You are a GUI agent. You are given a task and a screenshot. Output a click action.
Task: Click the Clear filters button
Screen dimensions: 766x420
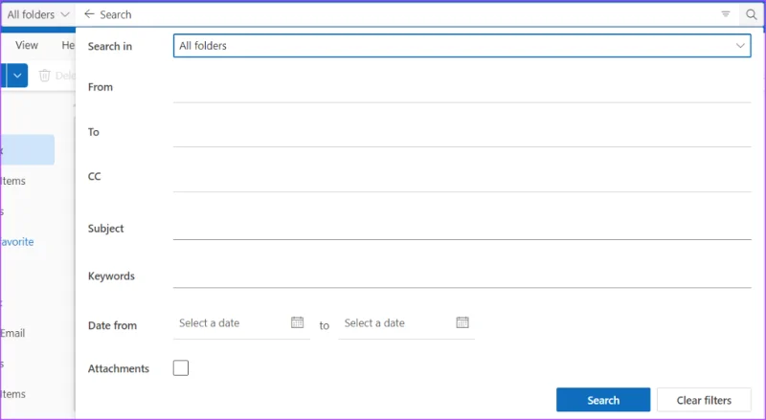[704, 400]
